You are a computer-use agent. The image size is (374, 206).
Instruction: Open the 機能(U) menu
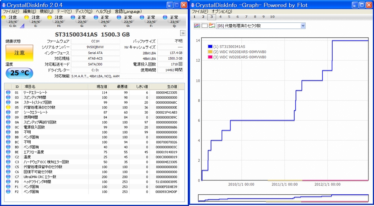47,11
